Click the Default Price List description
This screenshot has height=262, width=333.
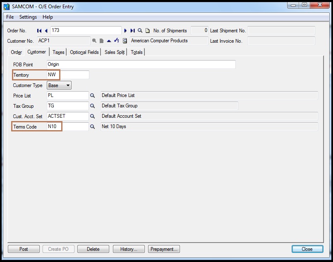(209, 96)
